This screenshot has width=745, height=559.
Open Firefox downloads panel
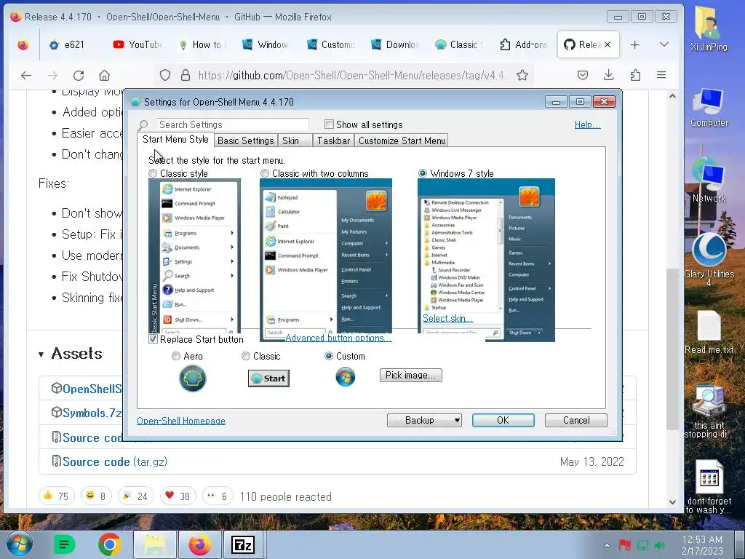609,75
